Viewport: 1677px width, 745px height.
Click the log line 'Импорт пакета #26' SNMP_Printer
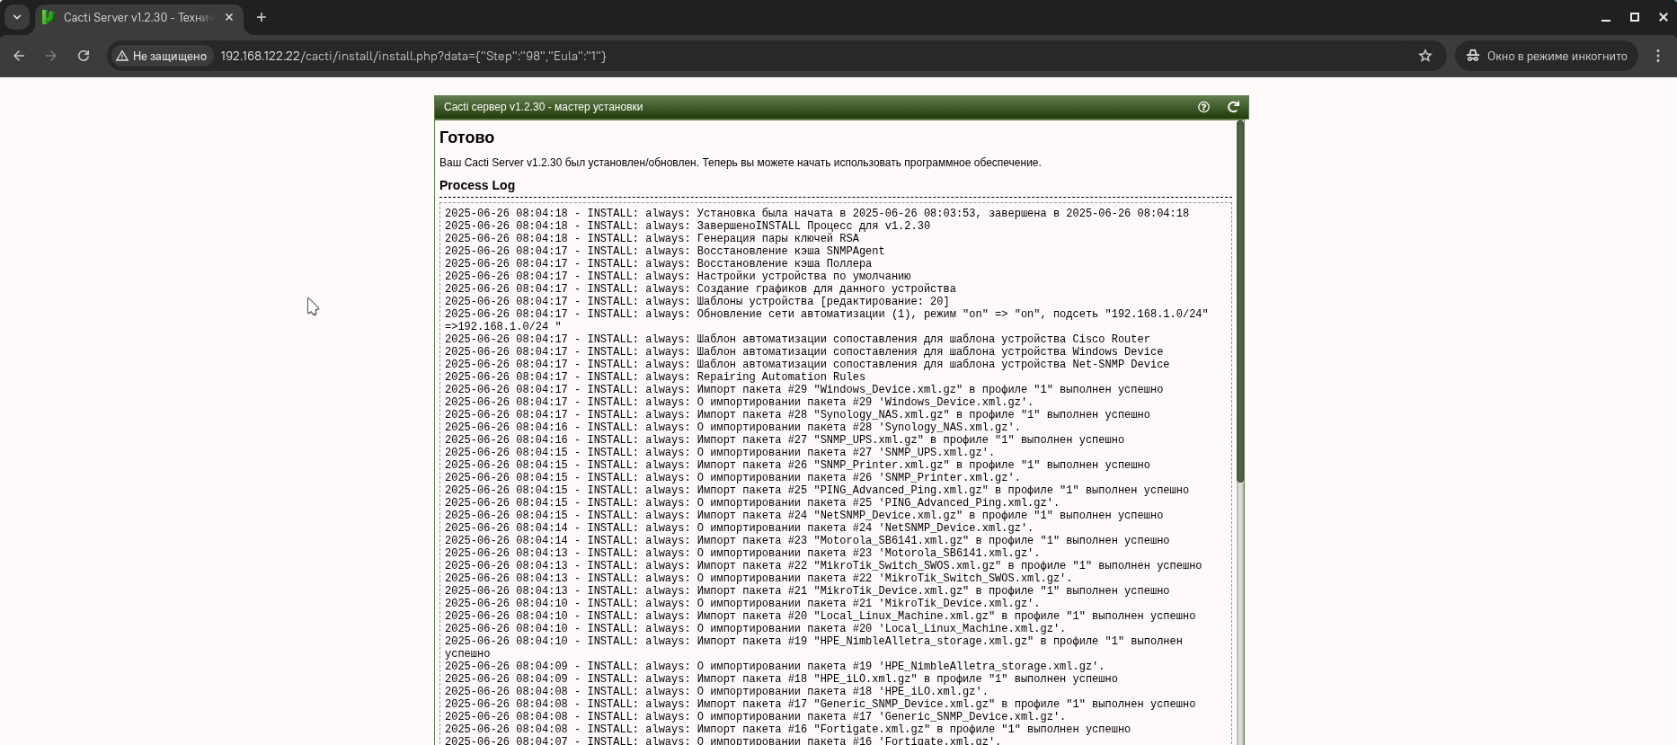[x=797, y=465]
